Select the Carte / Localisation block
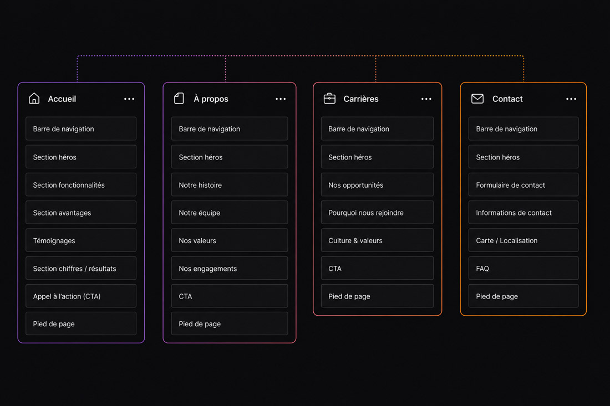Viewport: 610px width, 406px height. 523,240
